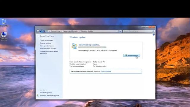
Task: Select the Computer Shortcut desktop icon
Action: [4, 37]
